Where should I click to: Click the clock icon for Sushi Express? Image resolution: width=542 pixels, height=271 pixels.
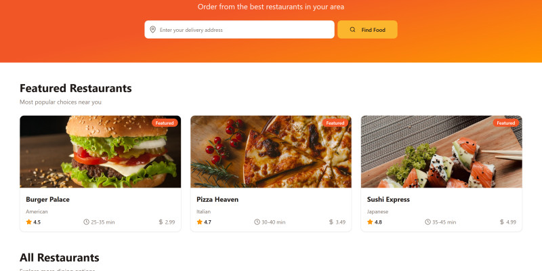[x=428, y=222]
